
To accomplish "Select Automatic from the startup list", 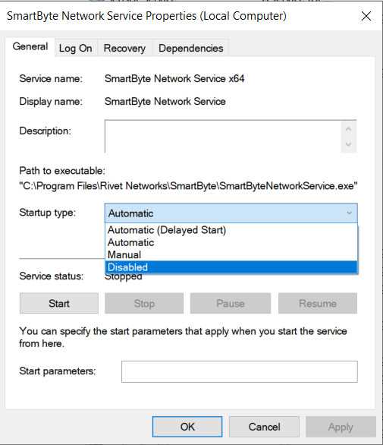I will pyautogui.click(x=231, y=242).
